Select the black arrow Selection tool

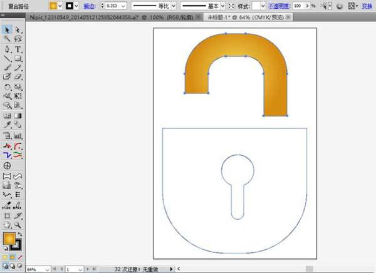pyautogui.click(x=7, y=29)
